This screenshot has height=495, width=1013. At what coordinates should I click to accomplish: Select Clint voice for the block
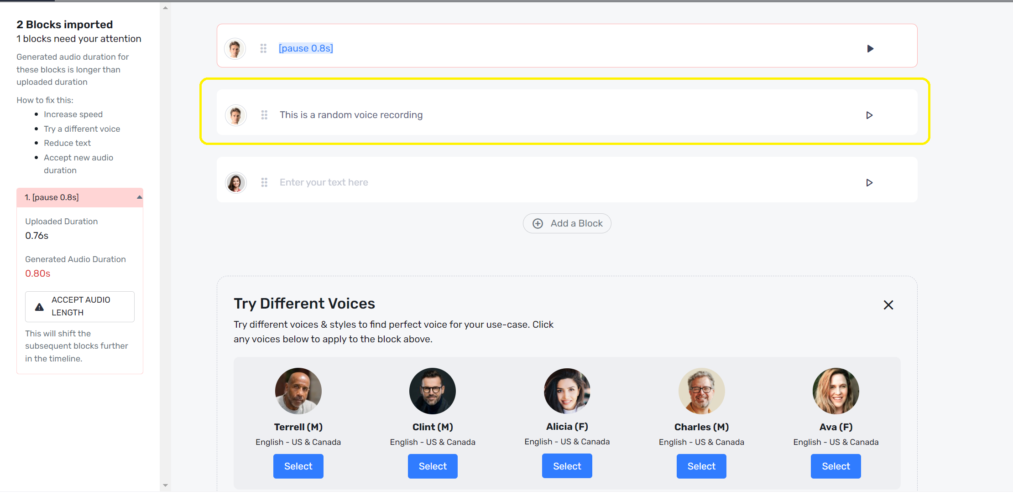click(432, 466)
